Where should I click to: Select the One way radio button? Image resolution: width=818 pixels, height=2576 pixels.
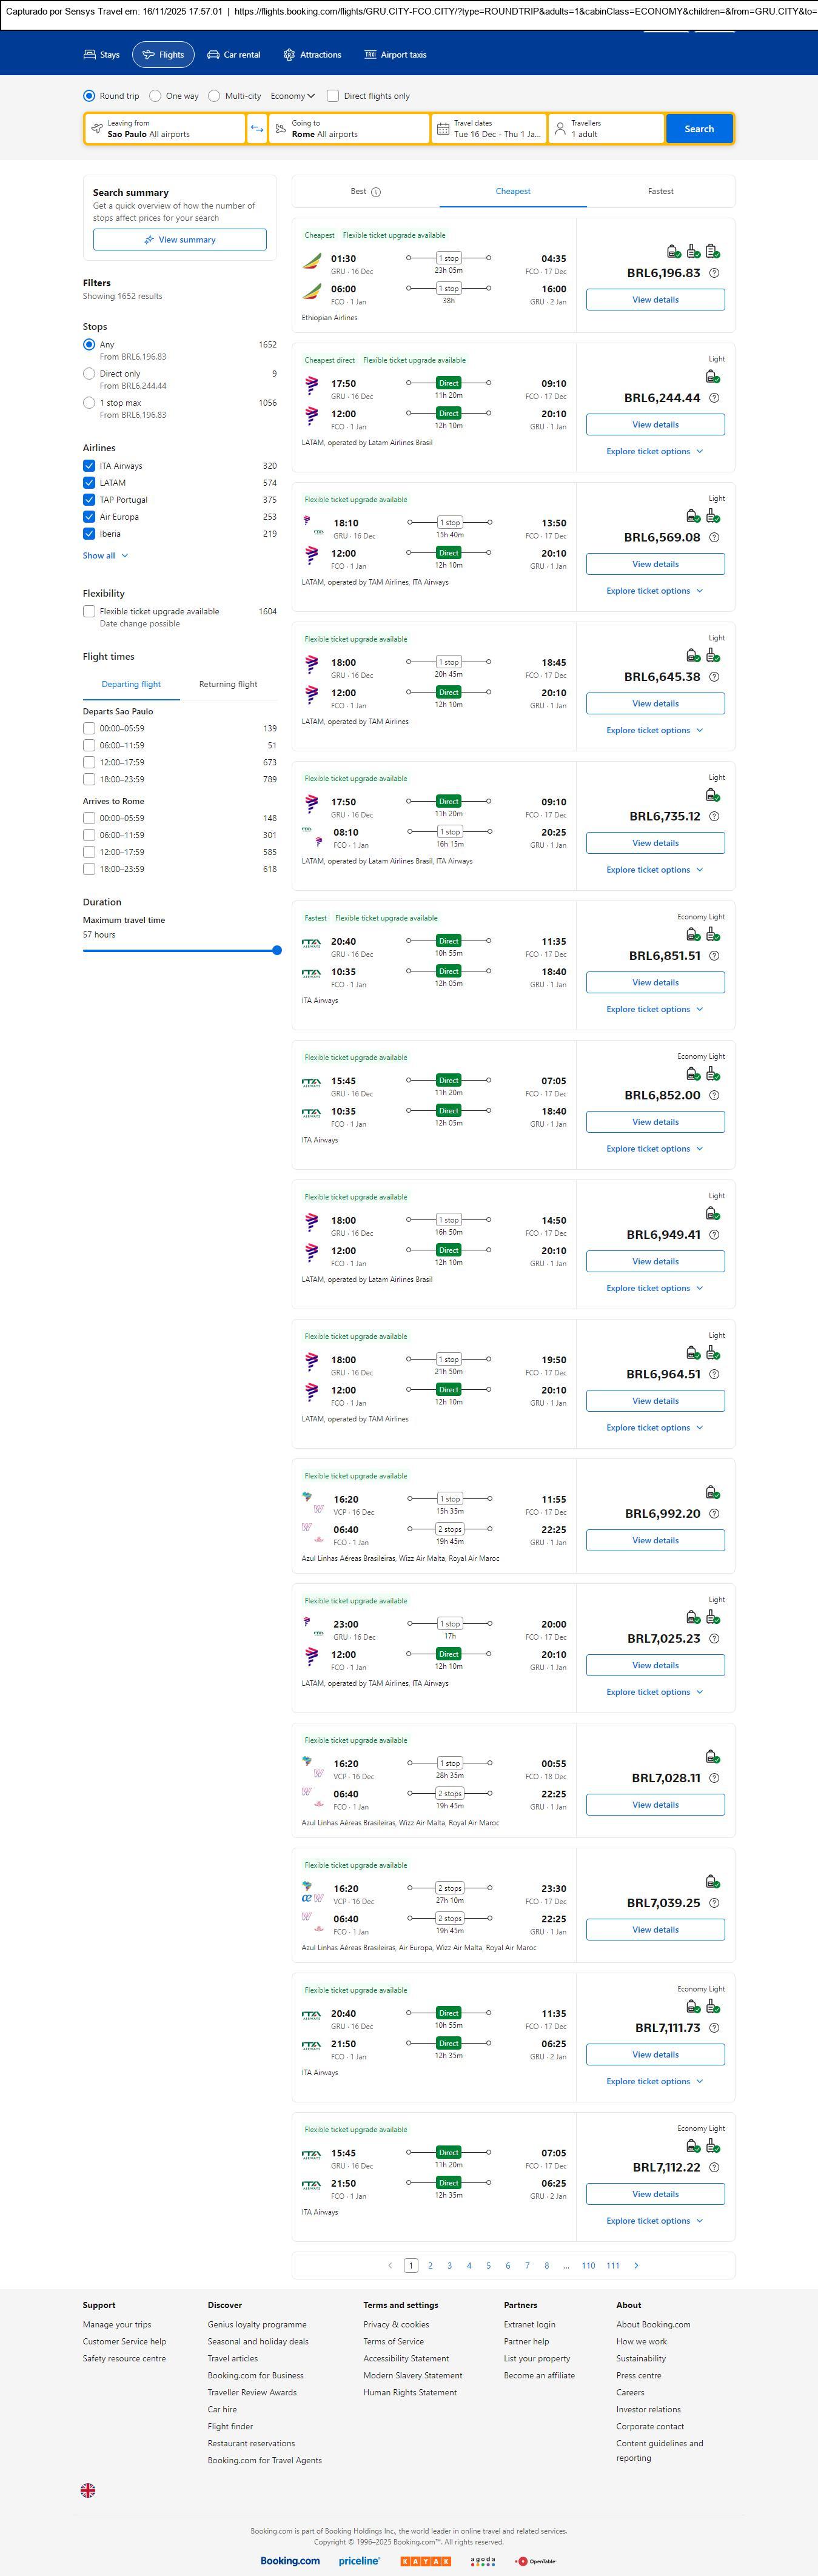click(155, 96)
